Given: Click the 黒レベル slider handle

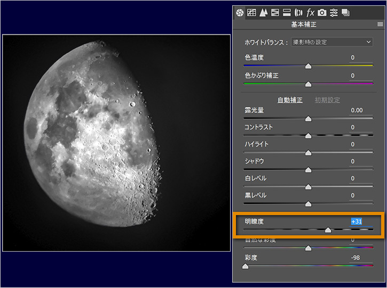Looking at the screenshot, I should [309, 204].
